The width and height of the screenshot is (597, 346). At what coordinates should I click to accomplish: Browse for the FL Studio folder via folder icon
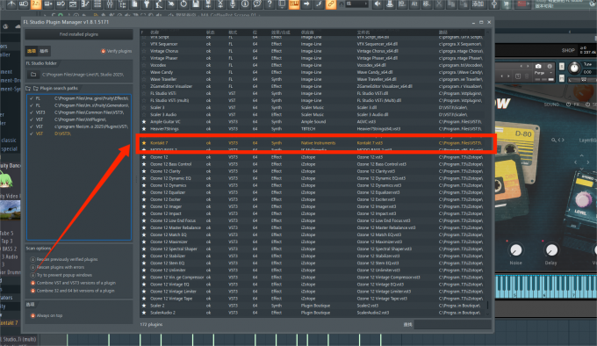click(x=33, y=75)
